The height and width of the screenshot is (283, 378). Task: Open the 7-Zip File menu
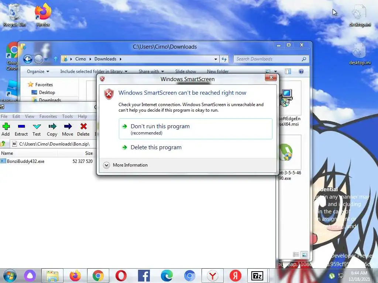click(x=4, y=116)
